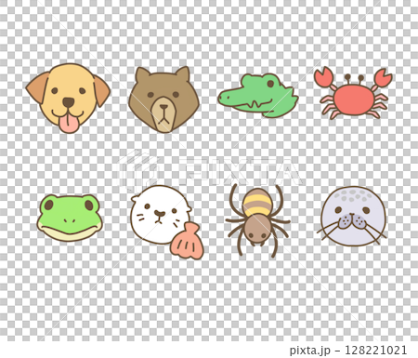Click the yellow dog face illustration
418x358 pixels.
click(68, 98)
